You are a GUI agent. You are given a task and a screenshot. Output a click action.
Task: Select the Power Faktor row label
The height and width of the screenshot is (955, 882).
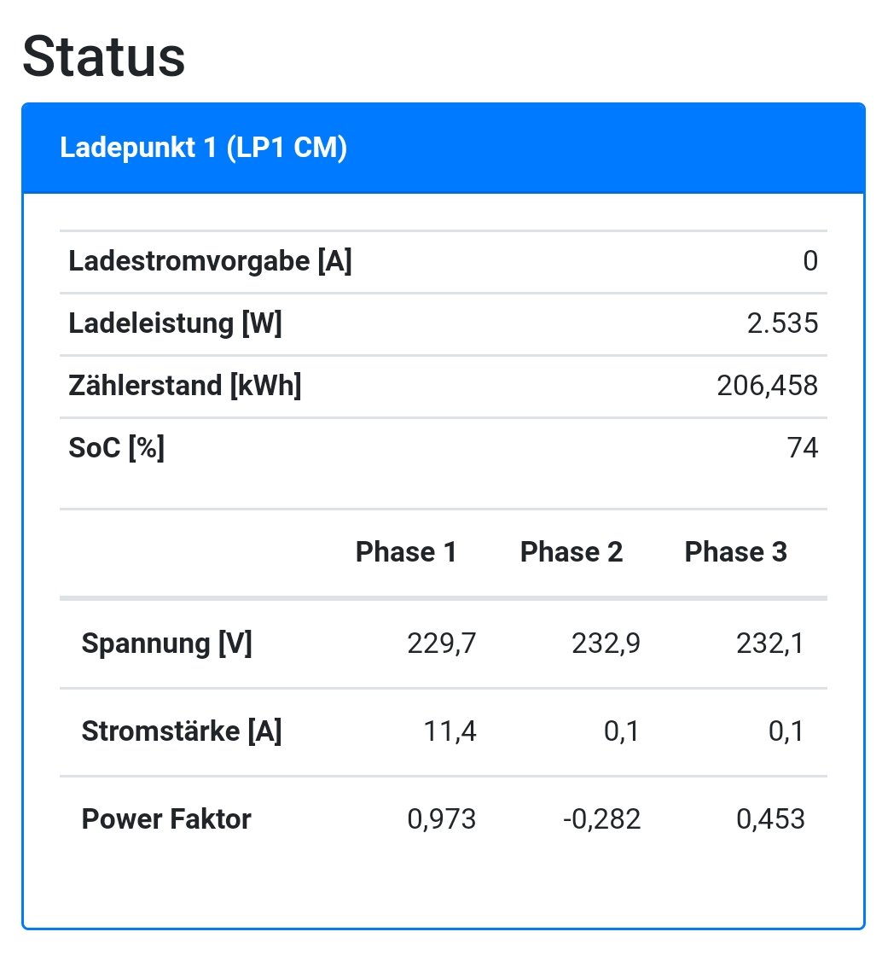(x=166, y=819)
